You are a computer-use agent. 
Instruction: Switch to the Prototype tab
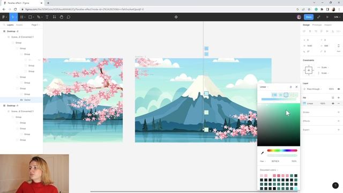click(317, 25)
